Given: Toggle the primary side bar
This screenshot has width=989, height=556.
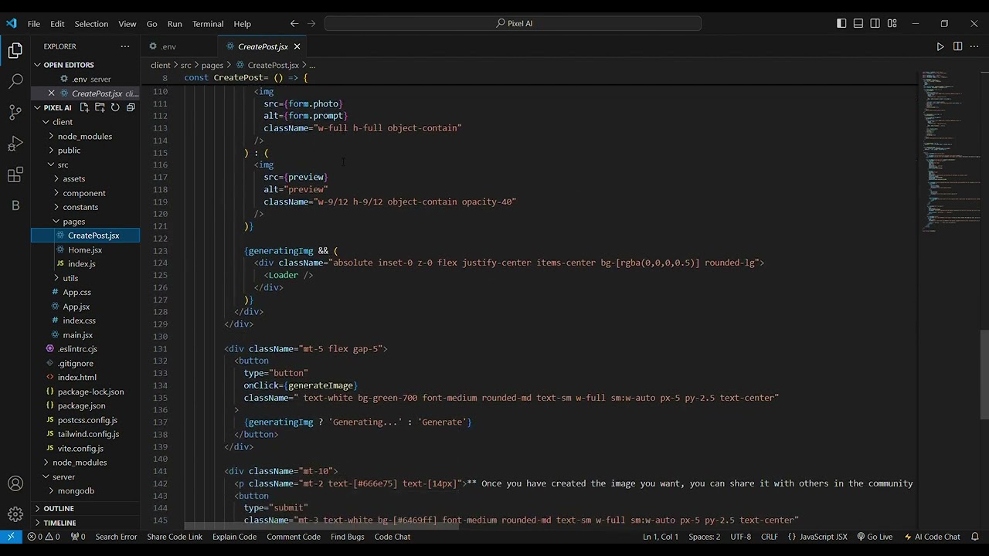Looking at the screenshot, I should tap(841, 24).
